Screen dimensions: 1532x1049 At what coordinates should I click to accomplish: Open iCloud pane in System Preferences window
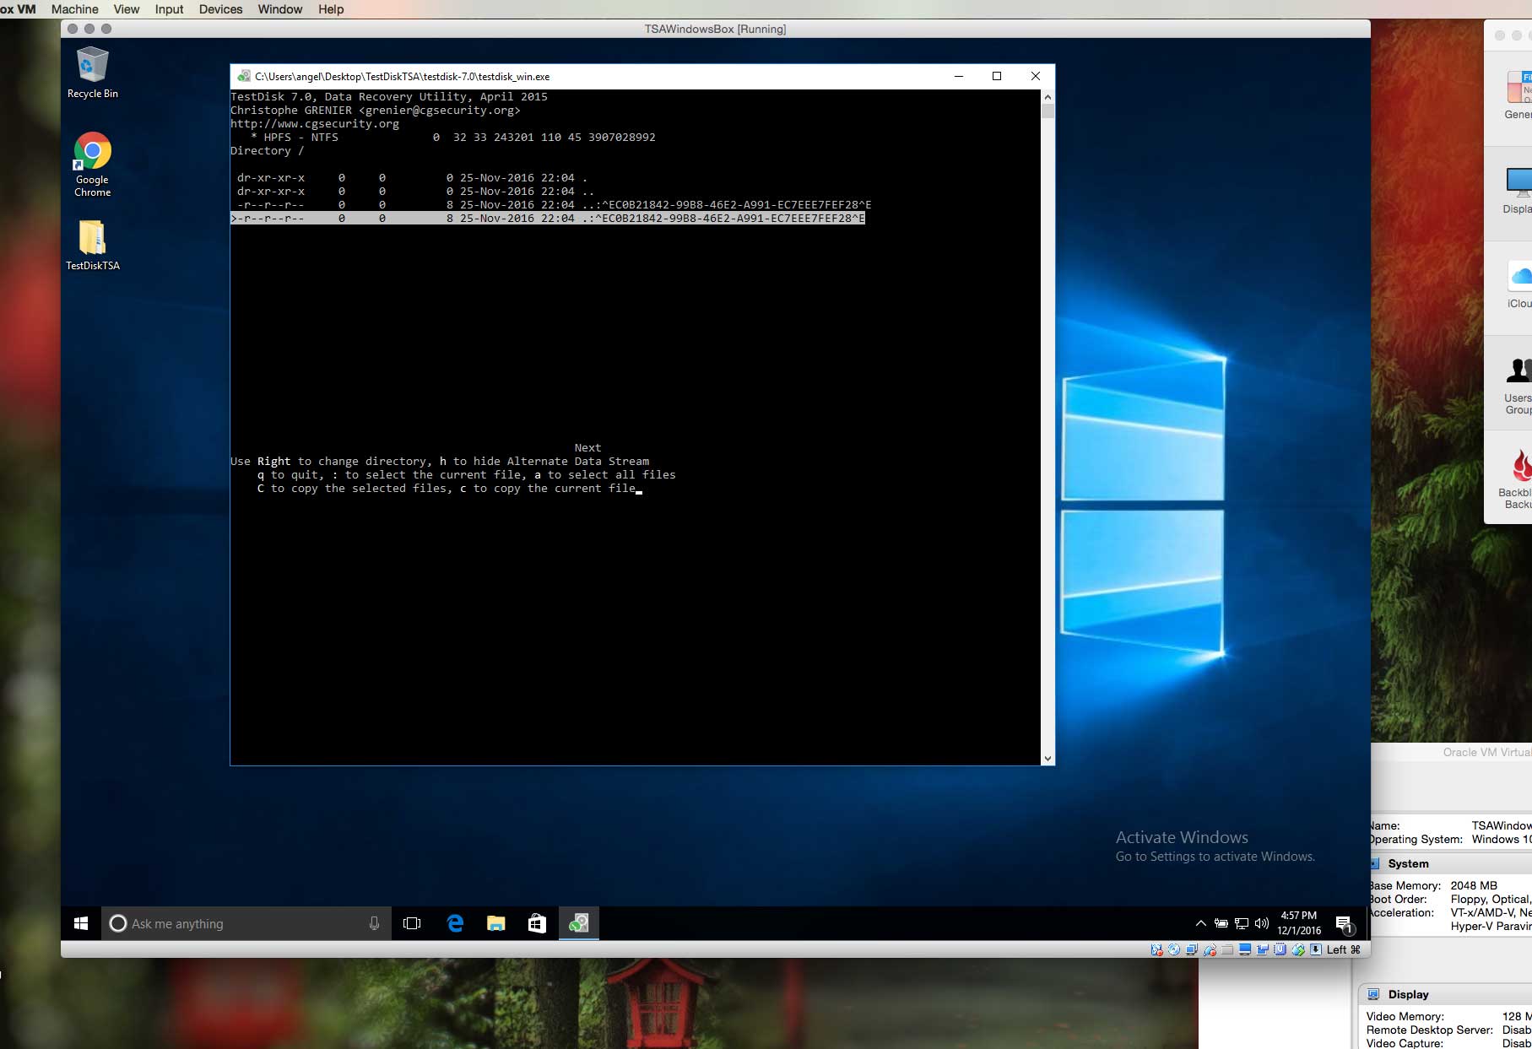tap(1519, 285)
